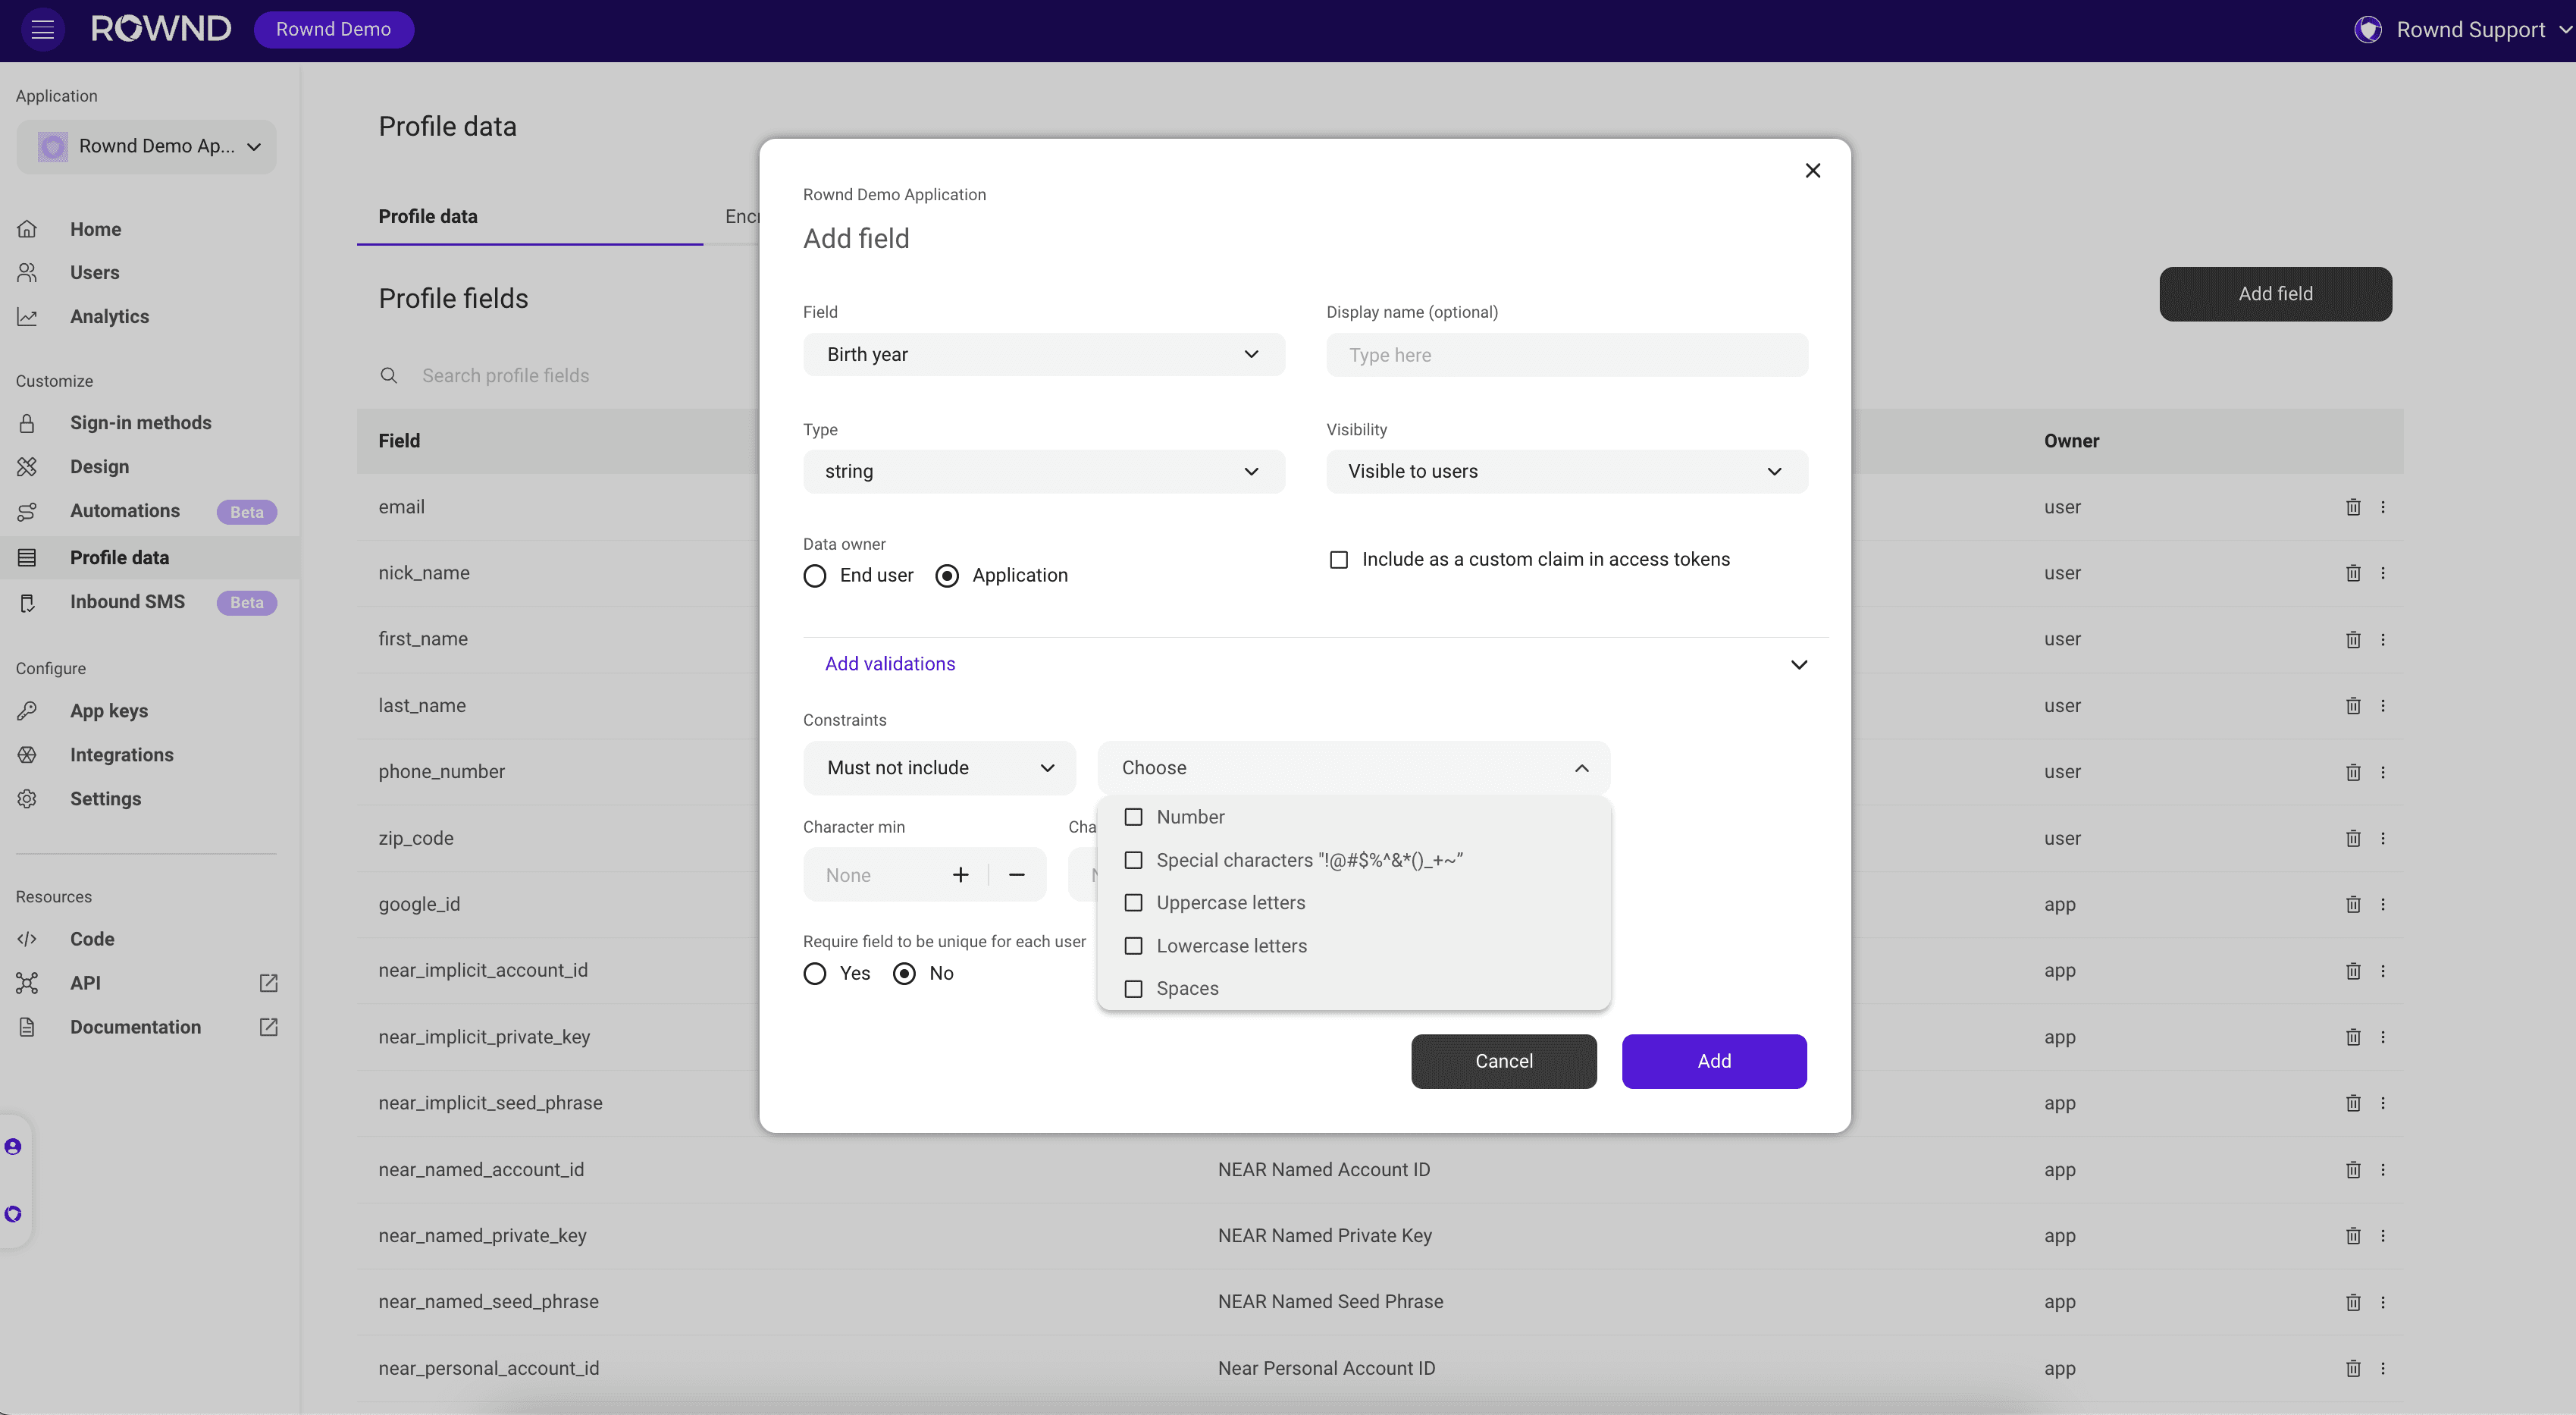Open API external link icon
The image size is (2576, 1415).
tap(268, 983)
